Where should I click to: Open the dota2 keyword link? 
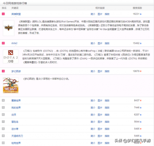point(14,43)
